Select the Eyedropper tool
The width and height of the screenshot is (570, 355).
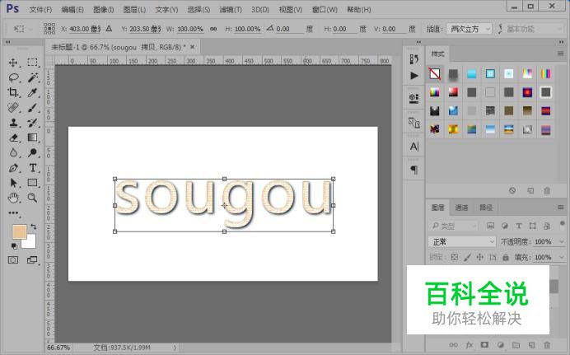(32, 92)
